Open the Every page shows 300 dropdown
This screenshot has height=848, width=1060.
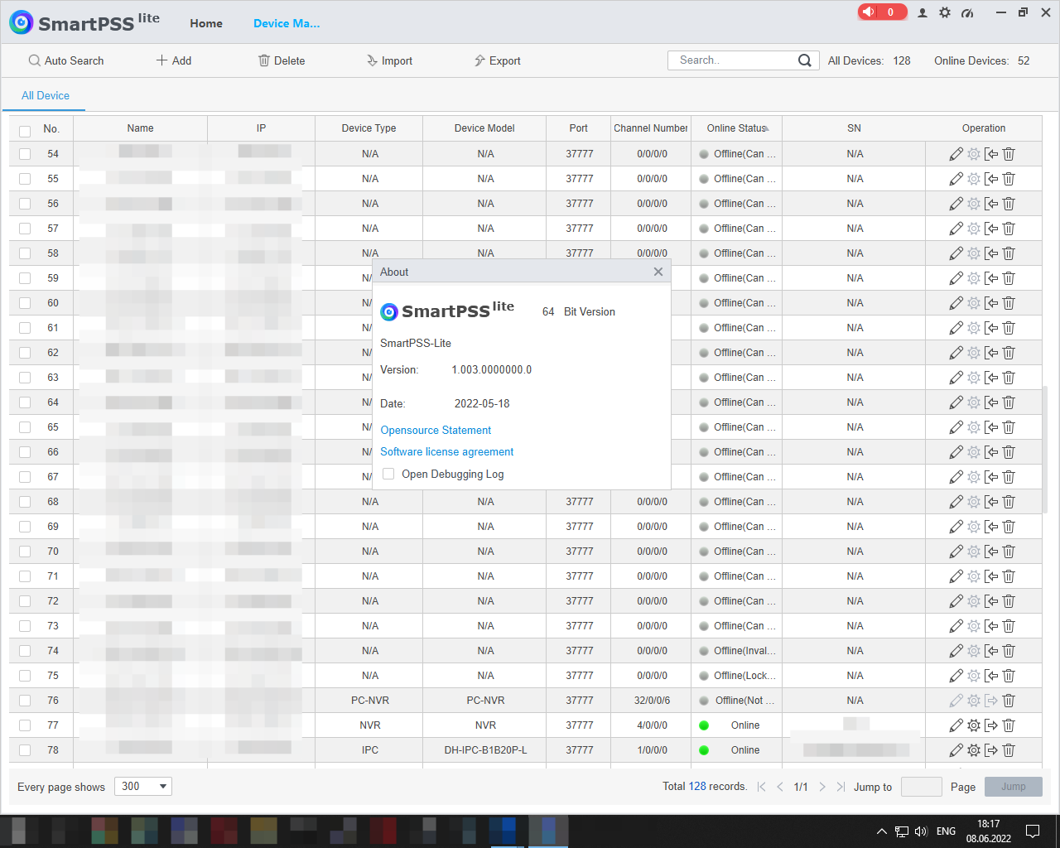(143, 787)
